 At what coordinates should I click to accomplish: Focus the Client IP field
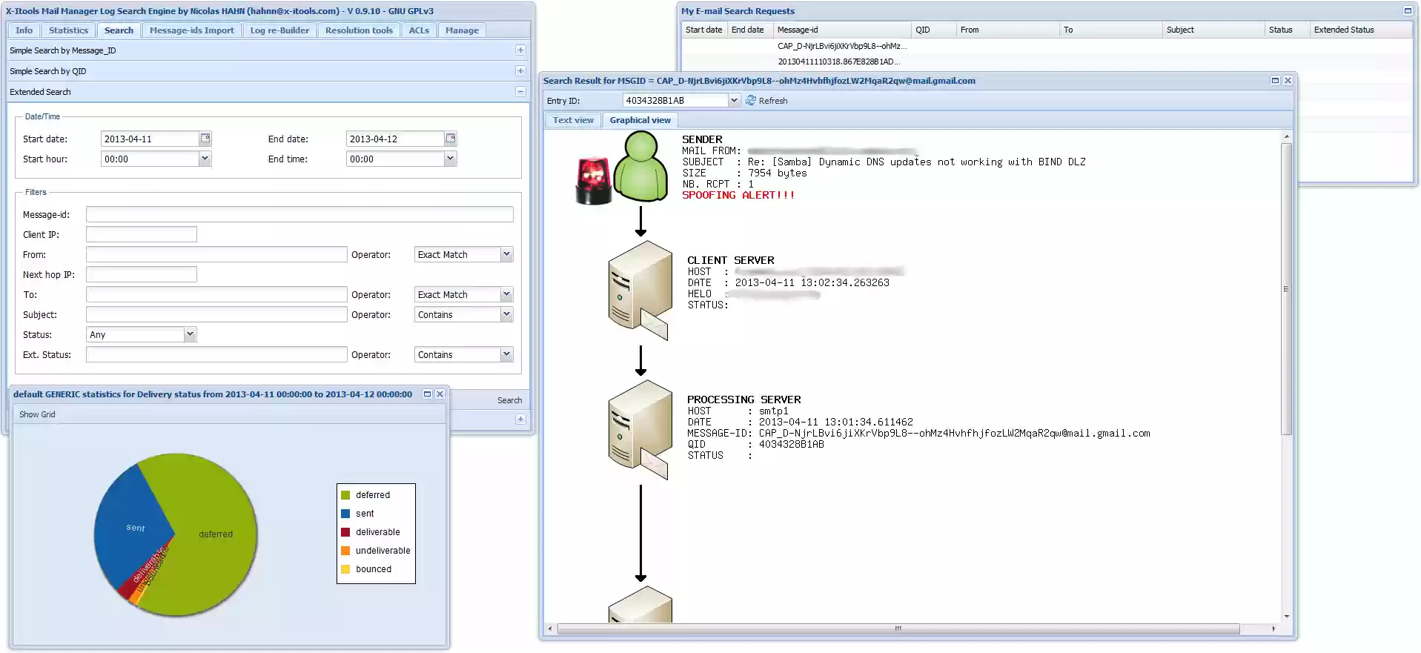pyautogui.click(x=142, y=234)
